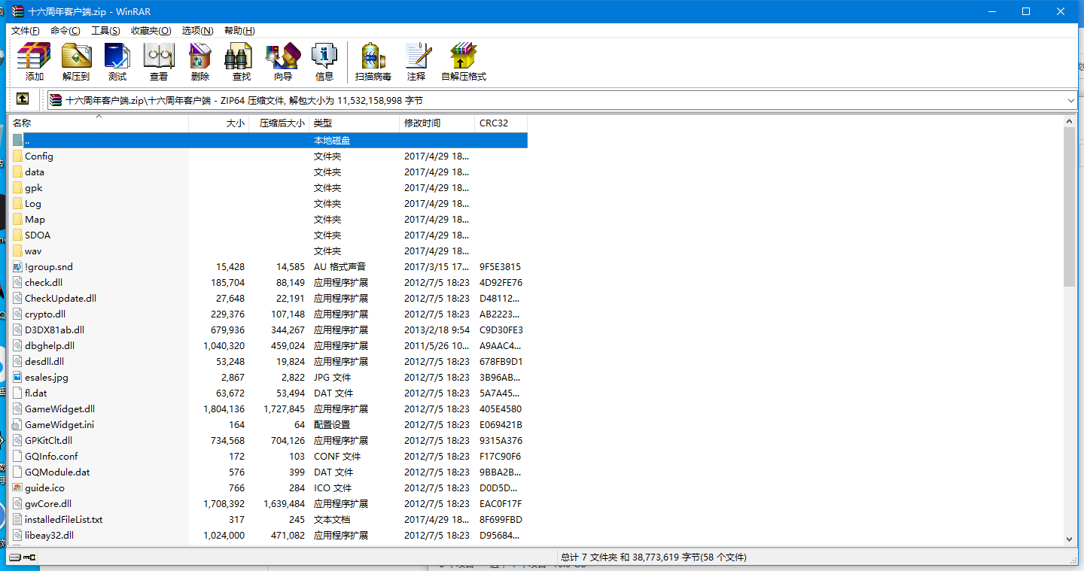Screen dimensions: 1084x571
Task: Open the 选项(N) menu
Action: (197, 31)
